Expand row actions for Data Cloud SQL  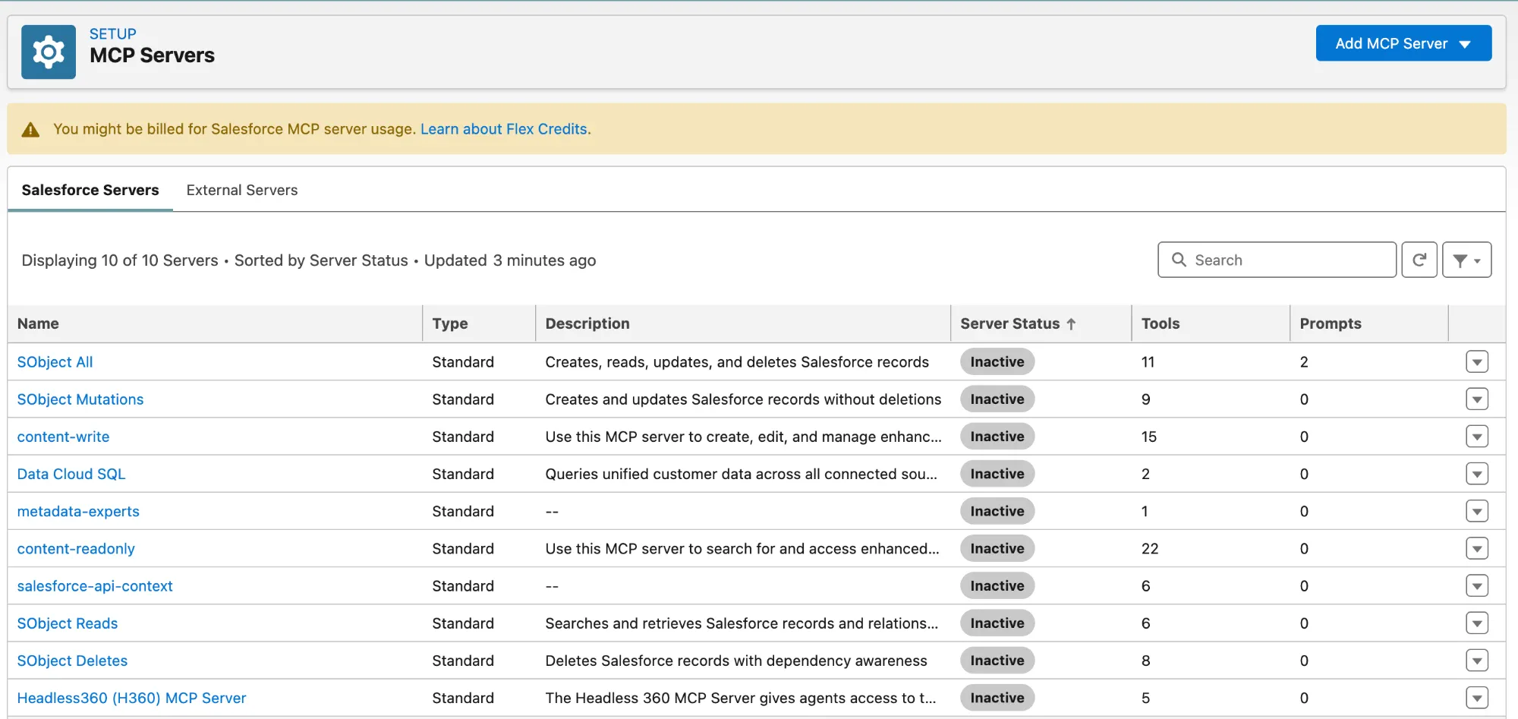1476,474
